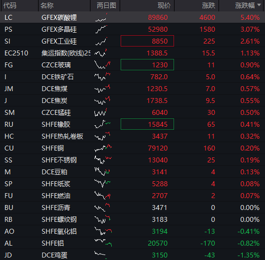
Task: Open the LC lithium carbonate sparkline chart
Action: 101,17
